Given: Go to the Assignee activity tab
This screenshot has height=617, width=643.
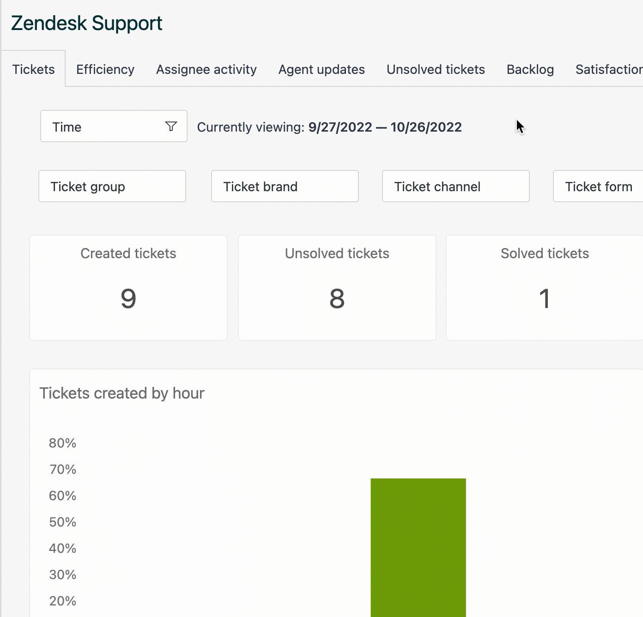Looking at the screenshot, I should point(206,69).
